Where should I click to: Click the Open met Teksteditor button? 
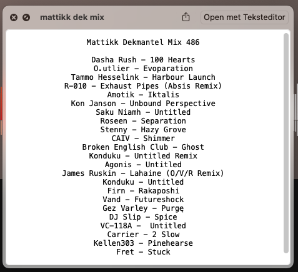click(244, 17)
